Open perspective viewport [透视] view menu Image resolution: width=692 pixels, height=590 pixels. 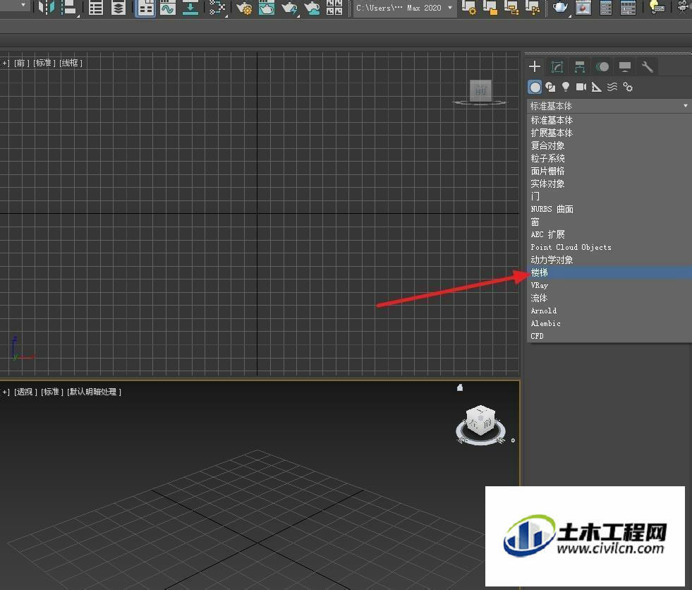(x=25, y=392)
